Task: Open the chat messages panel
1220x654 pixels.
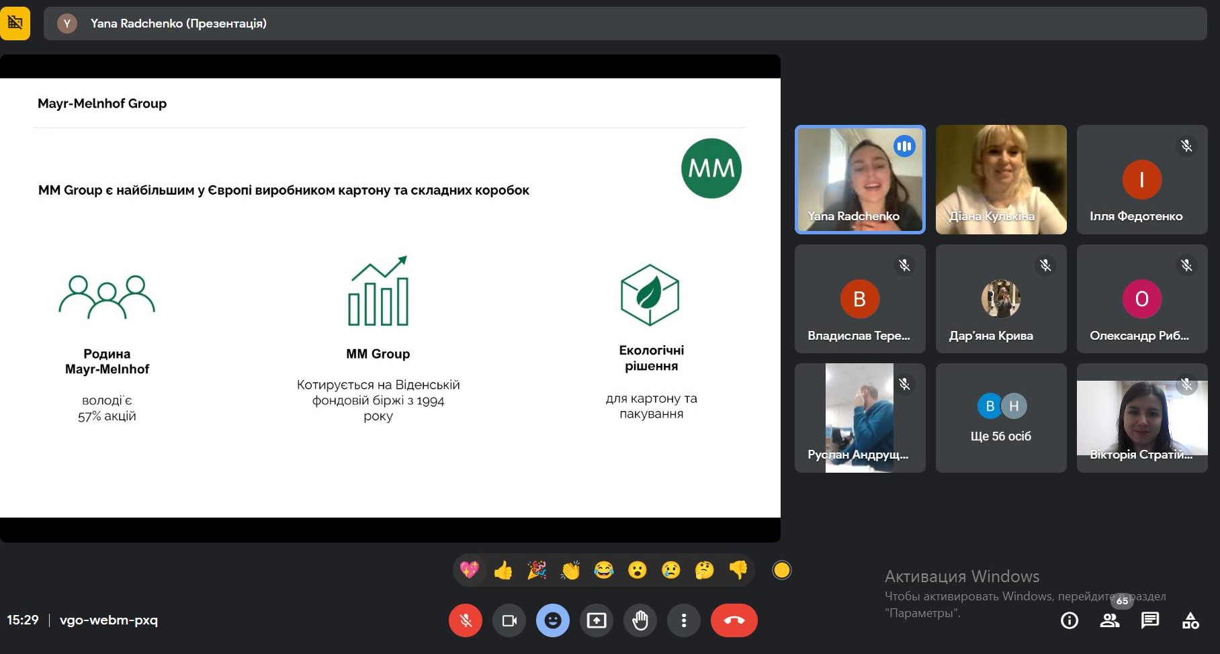Action: pyautogui.click(x=1149, y=620)
